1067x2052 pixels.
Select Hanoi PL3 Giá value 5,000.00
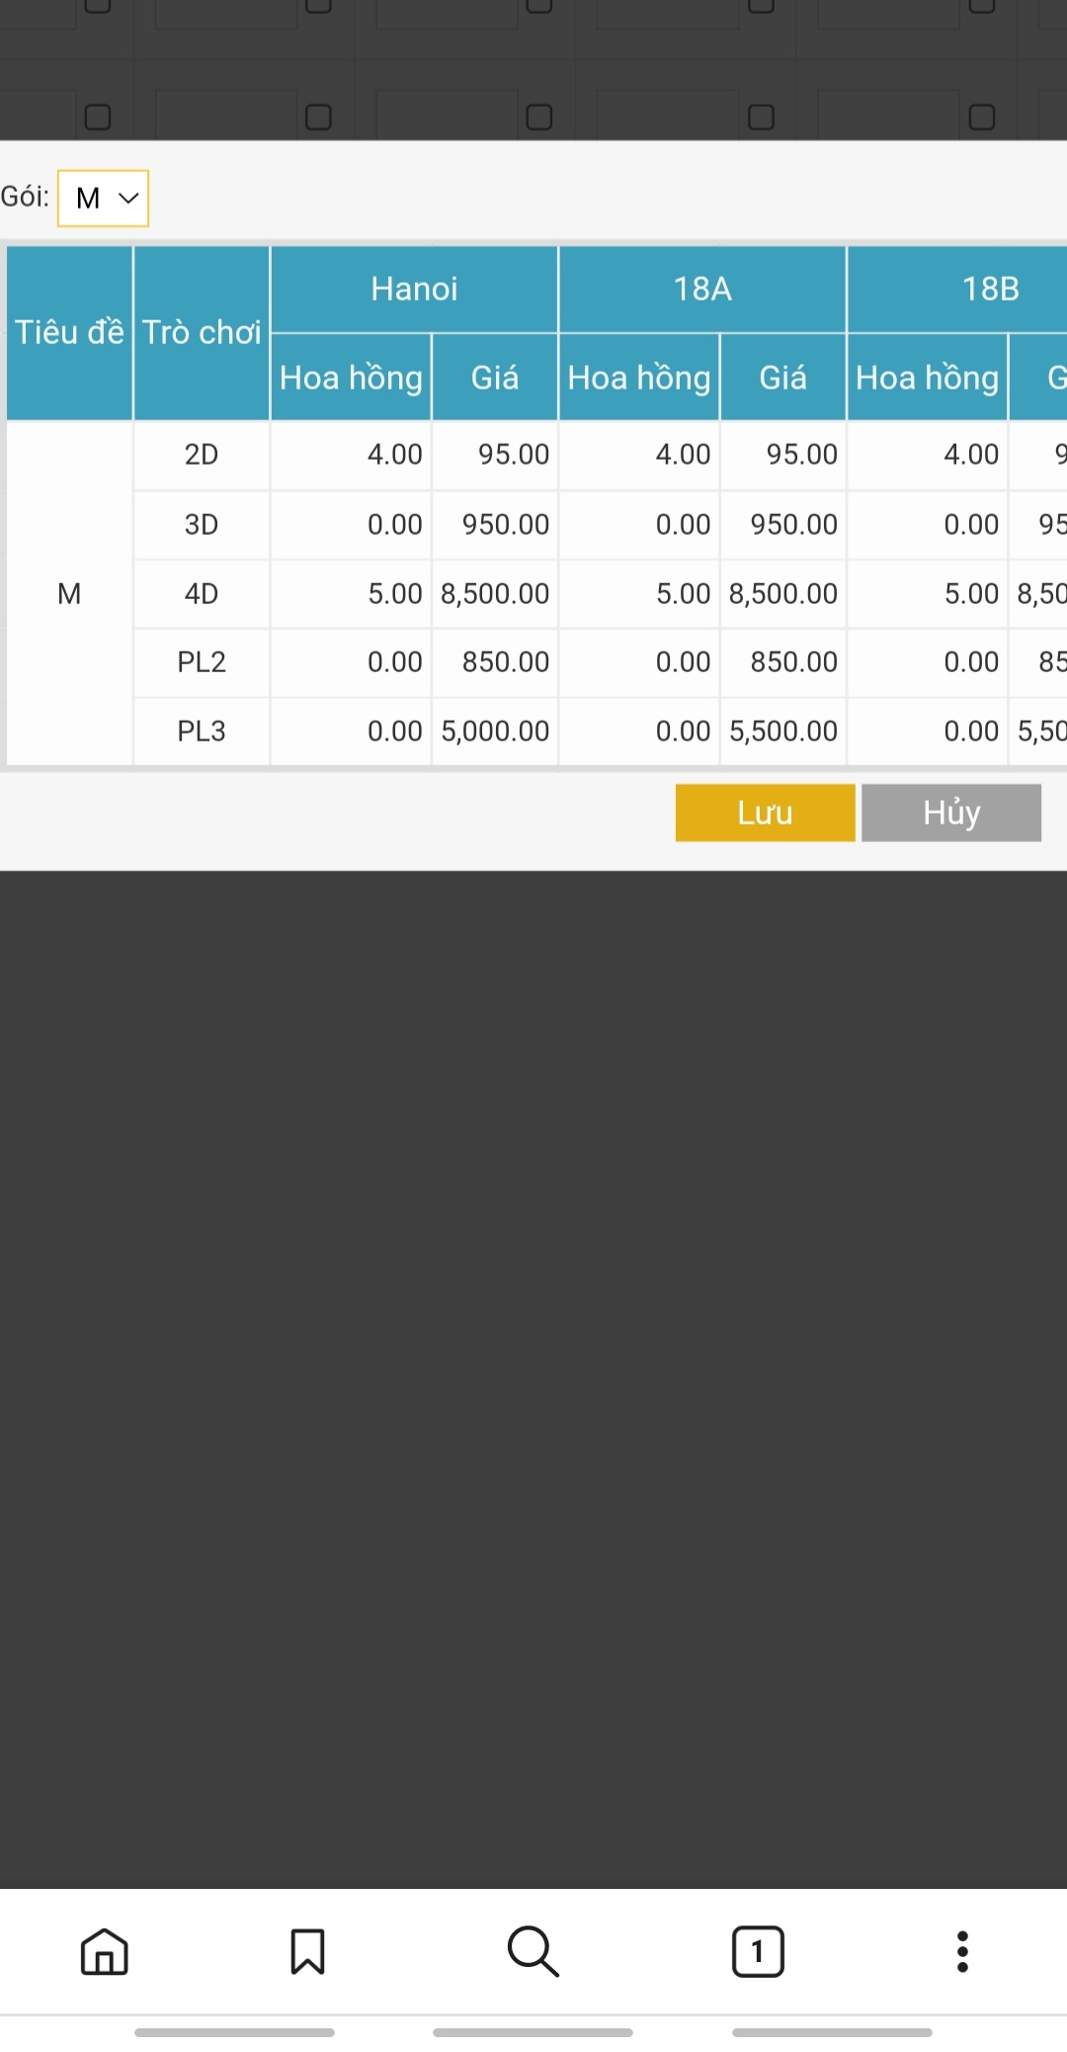495,731
